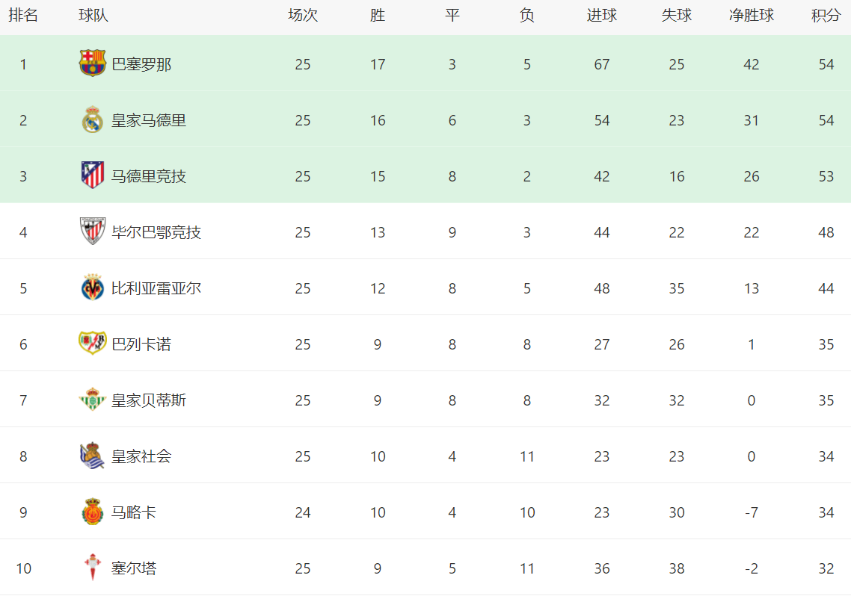Click the 进球 column header
Image resolution: width=851 pixels, height=596 pixels.
point(601,16)
